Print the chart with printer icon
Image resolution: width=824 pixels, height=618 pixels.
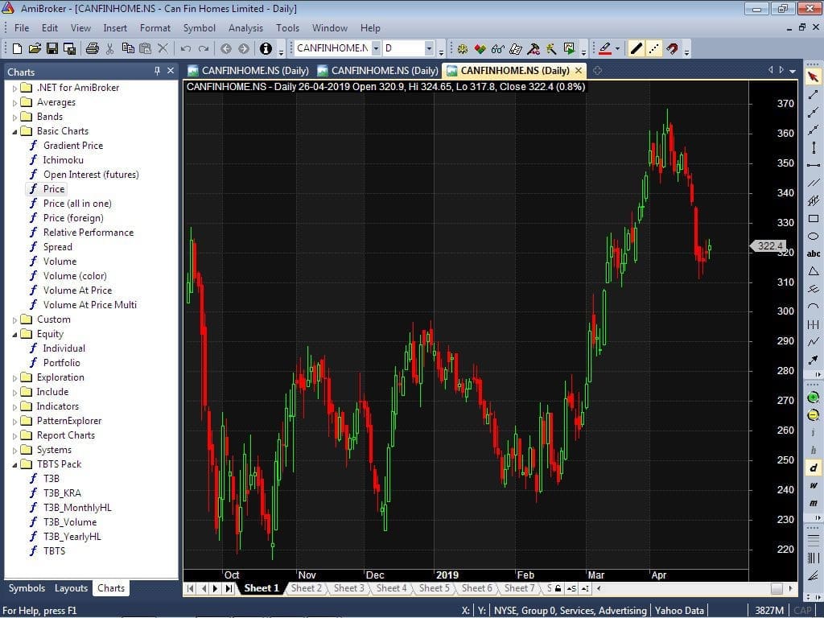(x=93, y=49)
